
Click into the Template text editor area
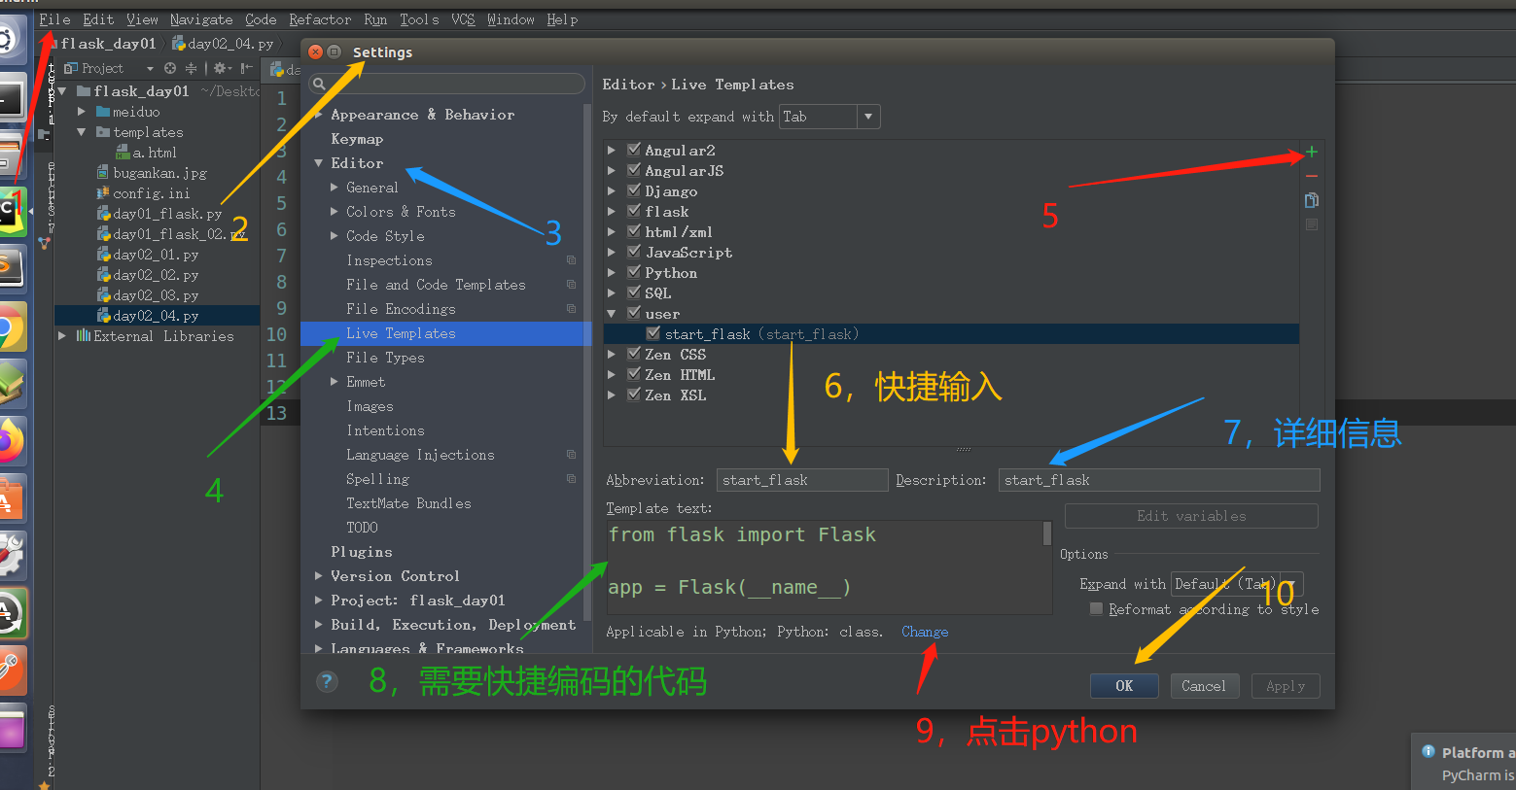point(825,567)
